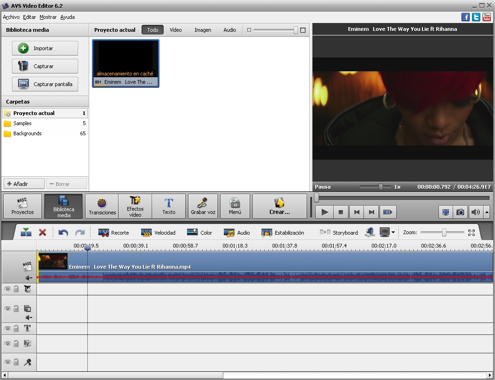This screenshot has width=495, height=380.
Task: Stop the preview playback
Action: pyautogui.click(x=341, y=212)
